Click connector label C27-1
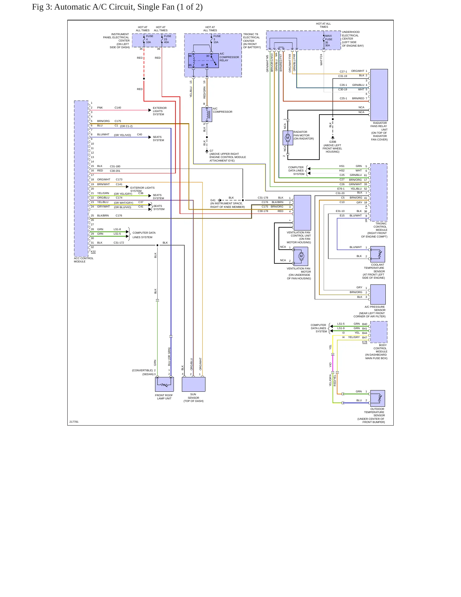The height and width of the screenshot is (597, 461). click(x=343, y=72)
